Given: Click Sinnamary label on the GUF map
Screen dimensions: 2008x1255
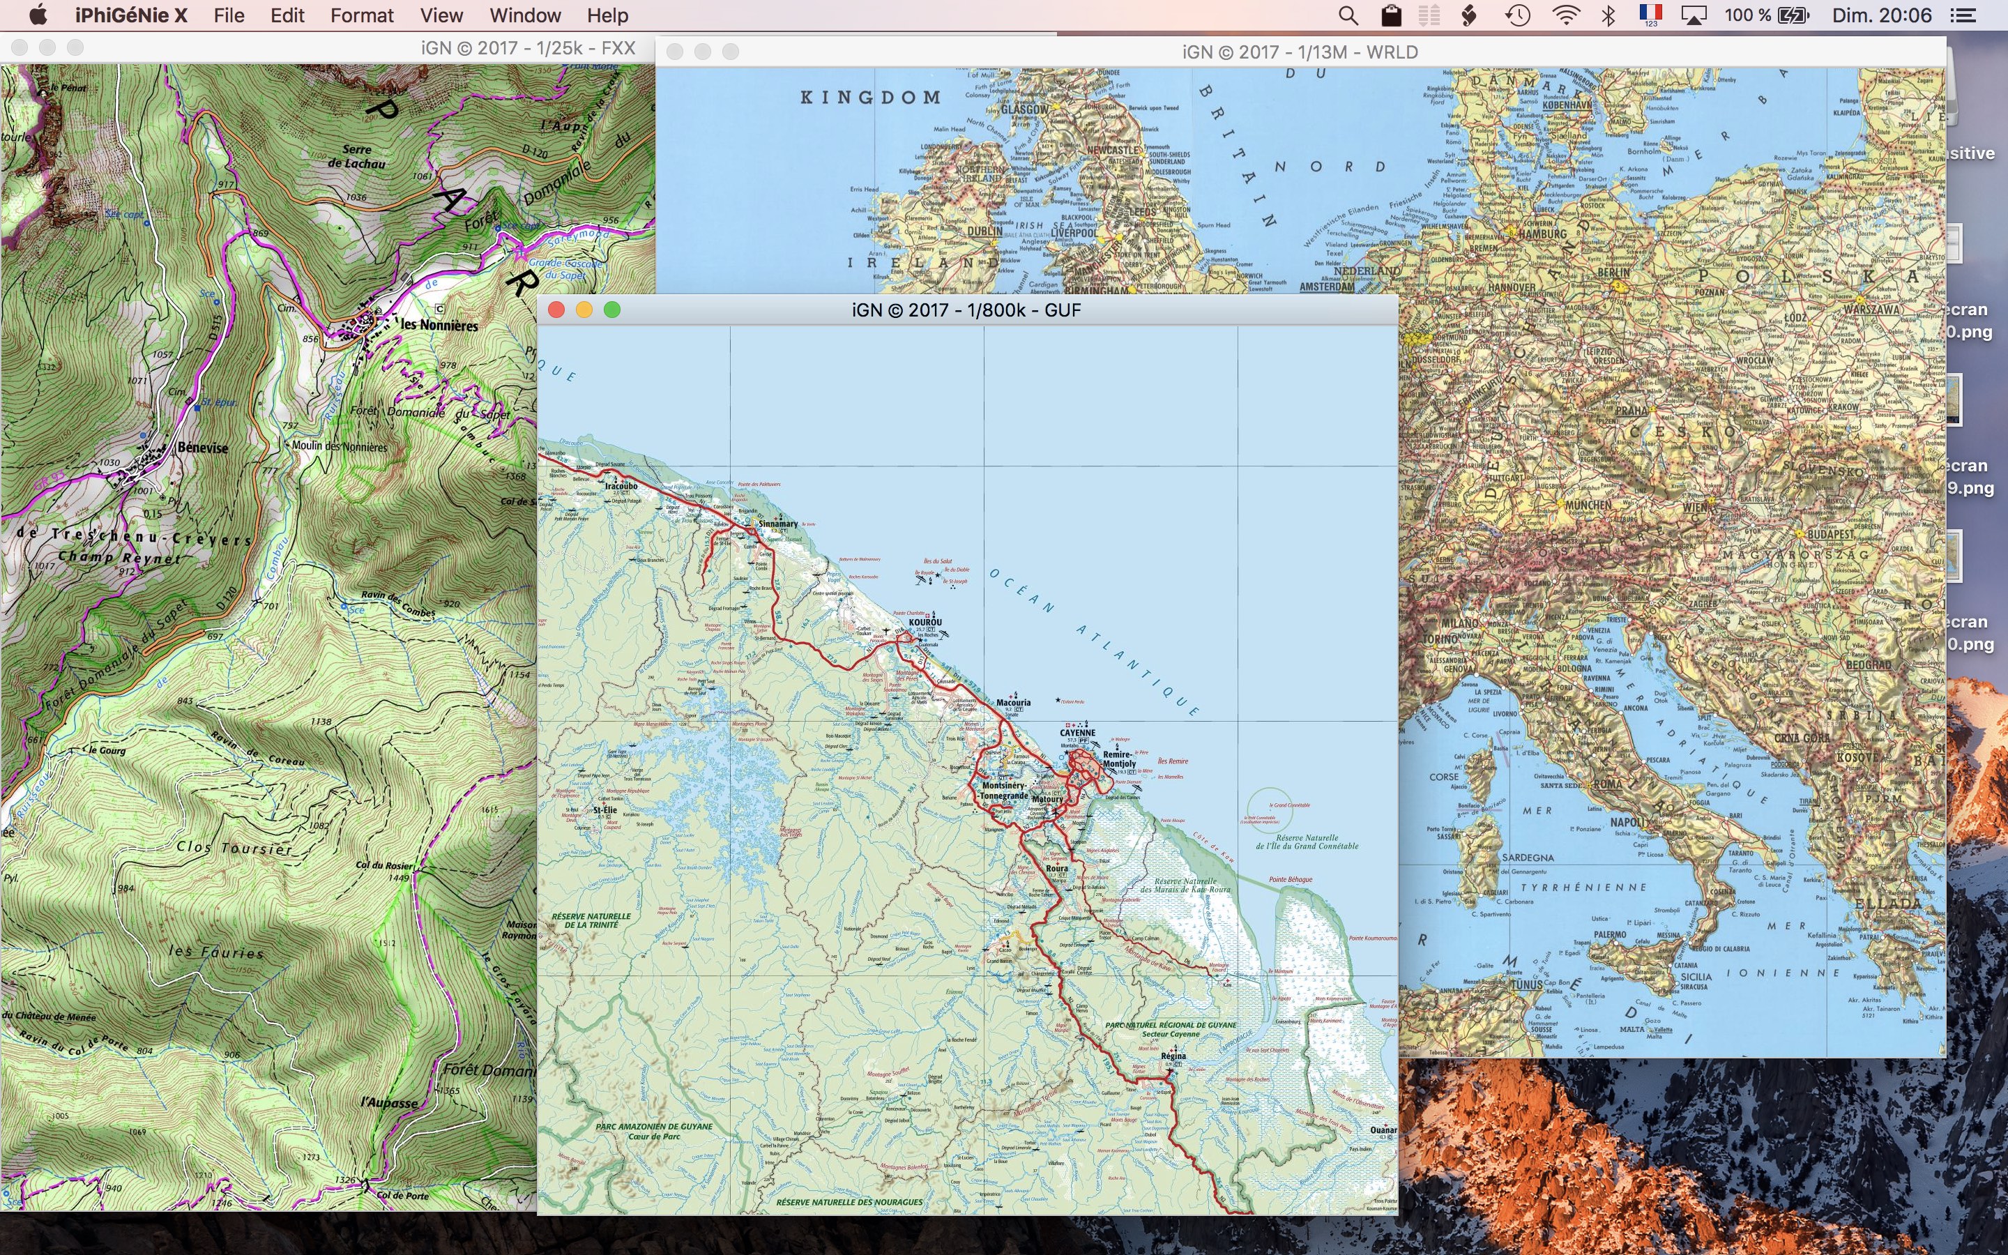Looking at the screenshot, I should click(777, 524).
